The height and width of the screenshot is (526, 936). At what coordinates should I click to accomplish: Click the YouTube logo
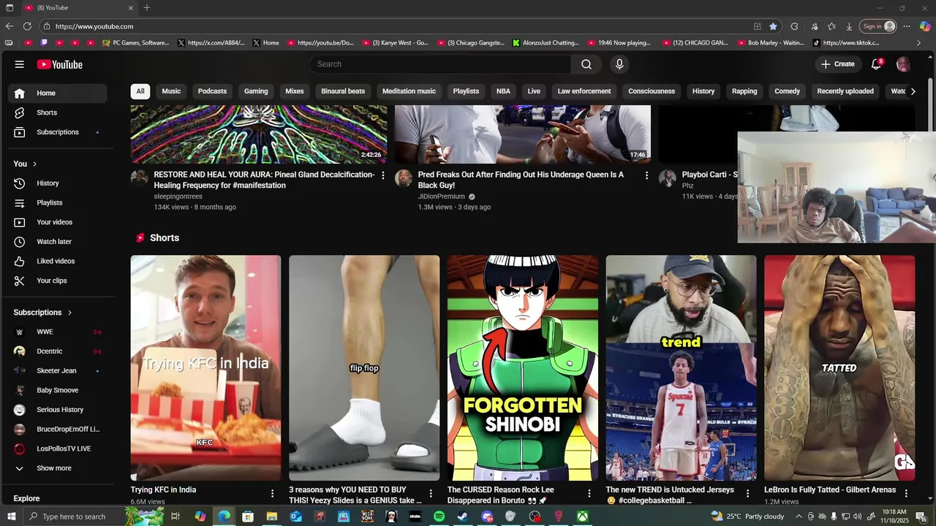click(60, 64)
